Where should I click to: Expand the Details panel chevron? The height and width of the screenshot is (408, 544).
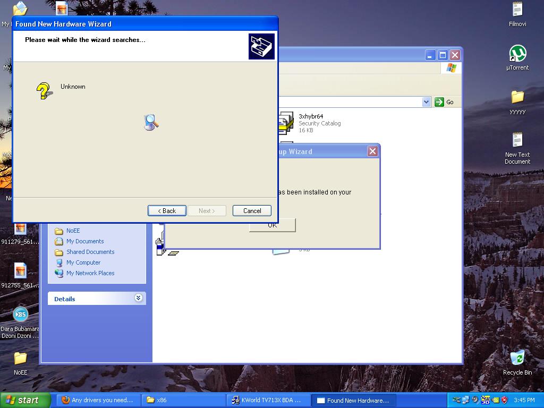138,298
